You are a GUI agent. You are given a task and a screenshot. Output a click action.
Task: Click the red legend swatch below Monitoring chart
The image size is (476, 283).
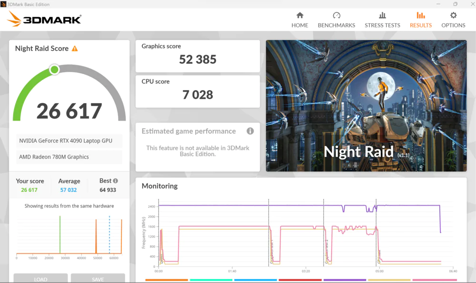click(300, 280)
